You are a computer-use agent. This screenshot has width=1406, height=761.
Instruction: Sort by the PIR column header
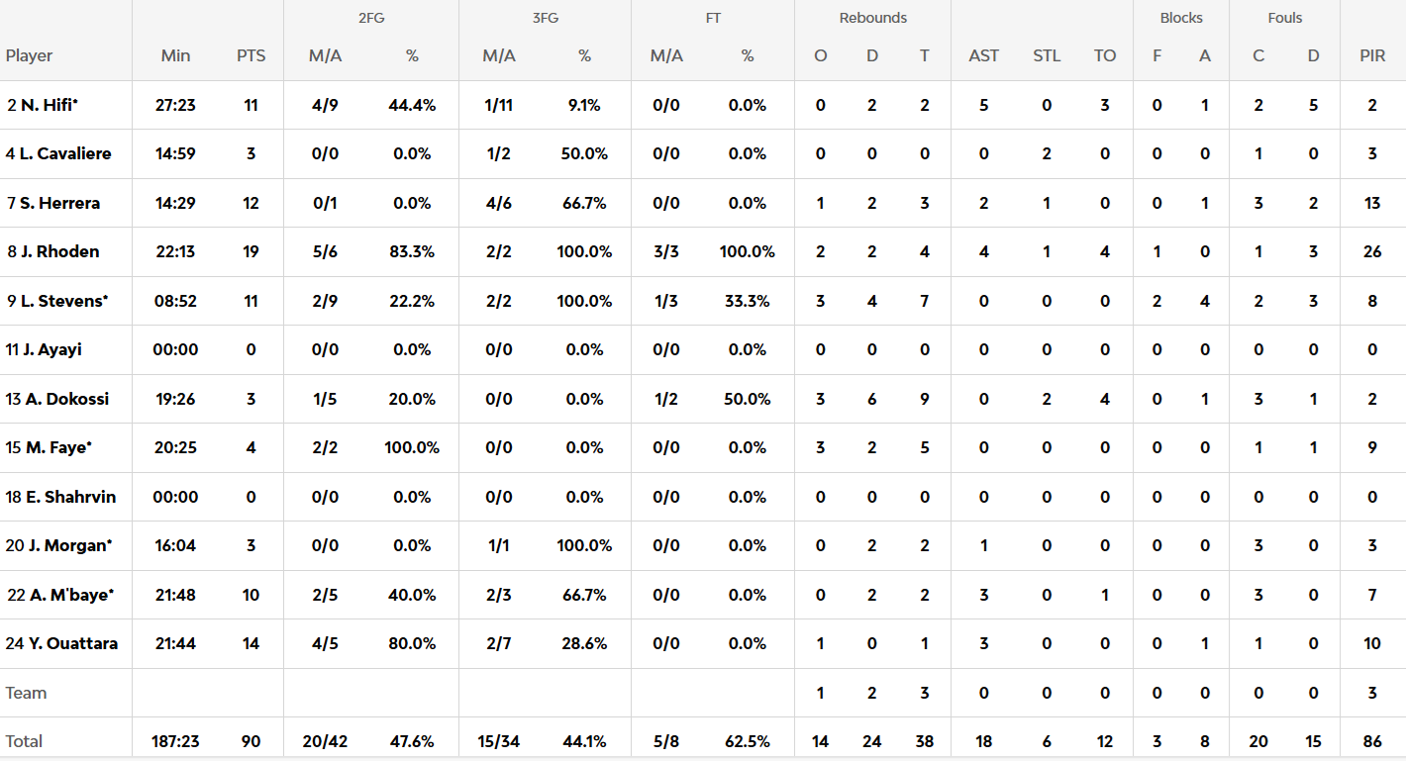coord(1371,55)
